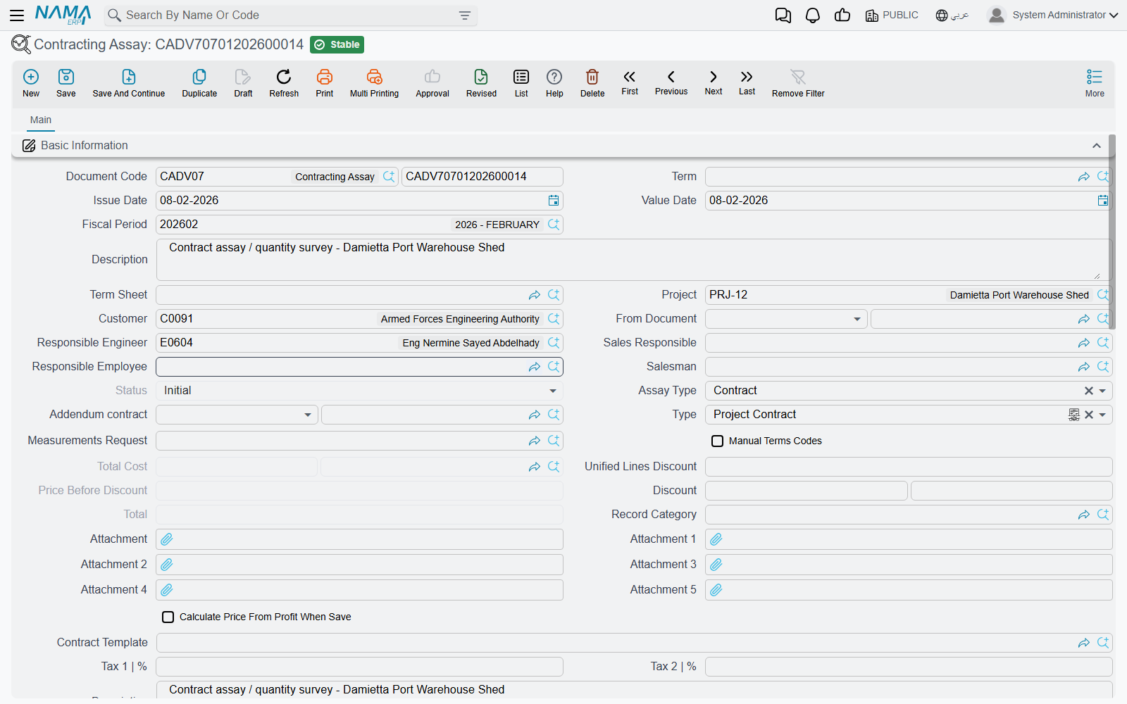Expand the Status dropdown

[553, 391]
